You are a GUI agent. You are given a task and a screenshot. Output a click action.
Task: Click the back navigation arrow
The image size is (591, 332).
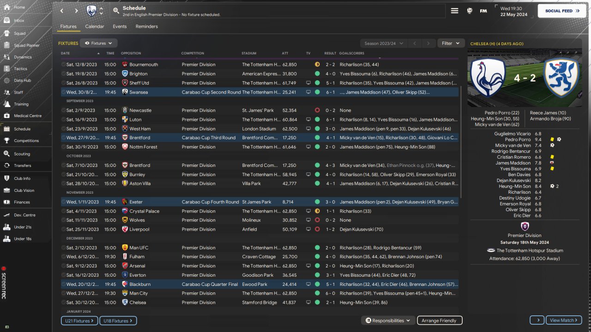click(62, 11)
